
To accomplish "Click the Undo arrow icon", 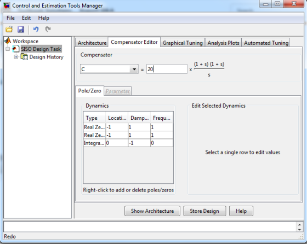I will (x=36, y=30).
